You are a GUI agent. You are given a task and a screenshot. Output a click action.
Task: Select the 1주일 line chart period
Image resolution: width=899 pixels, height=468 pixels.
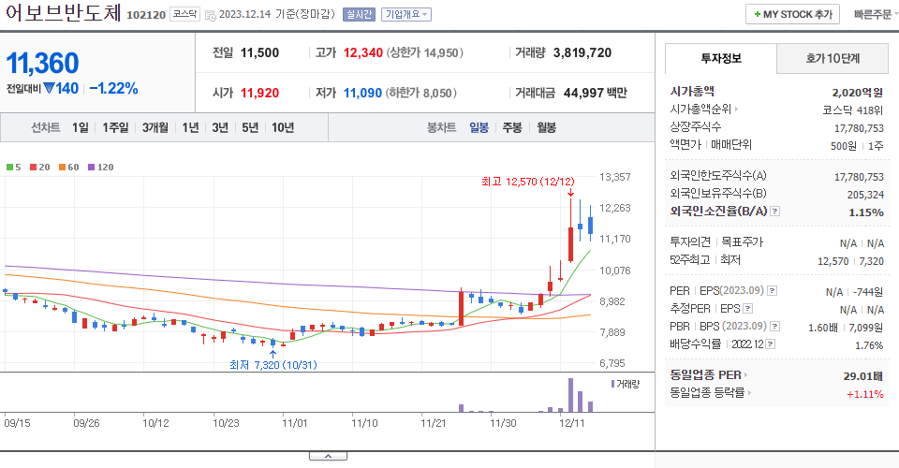115,127
